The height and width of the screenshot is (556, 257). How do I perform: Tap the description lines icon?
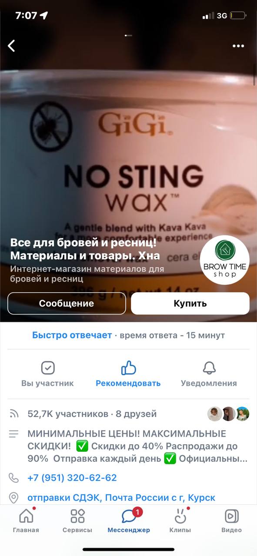click(14, 434)
